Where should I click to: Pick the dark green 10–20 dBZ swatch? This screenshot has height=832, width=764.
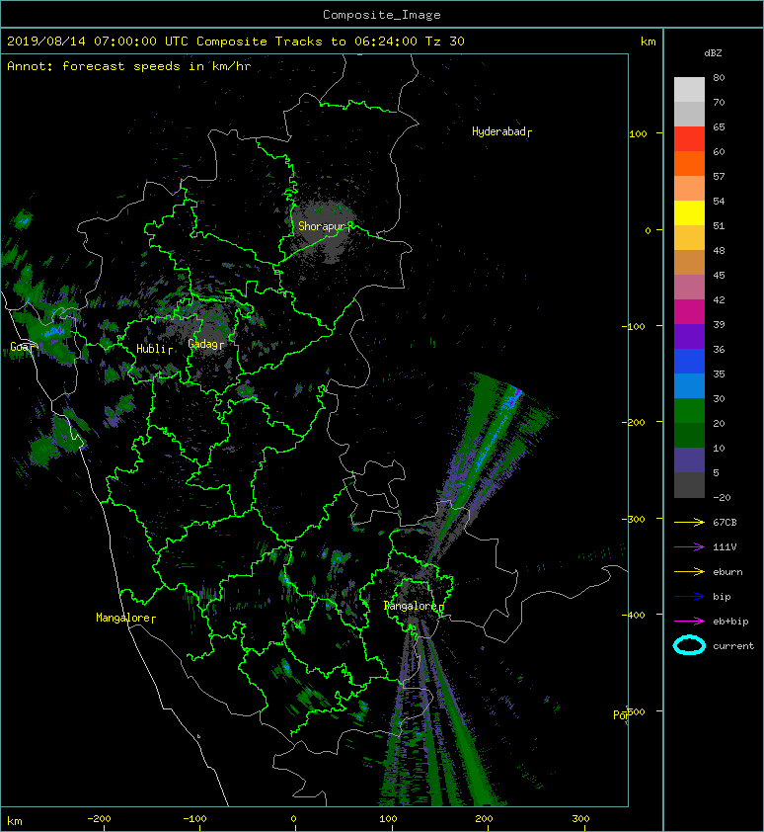[689, 435]
